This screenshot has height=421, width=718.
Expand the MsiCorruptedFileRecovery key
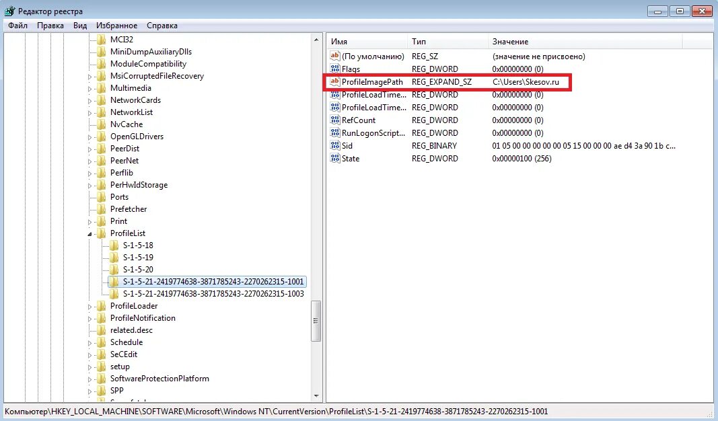[x=89, y=77]
